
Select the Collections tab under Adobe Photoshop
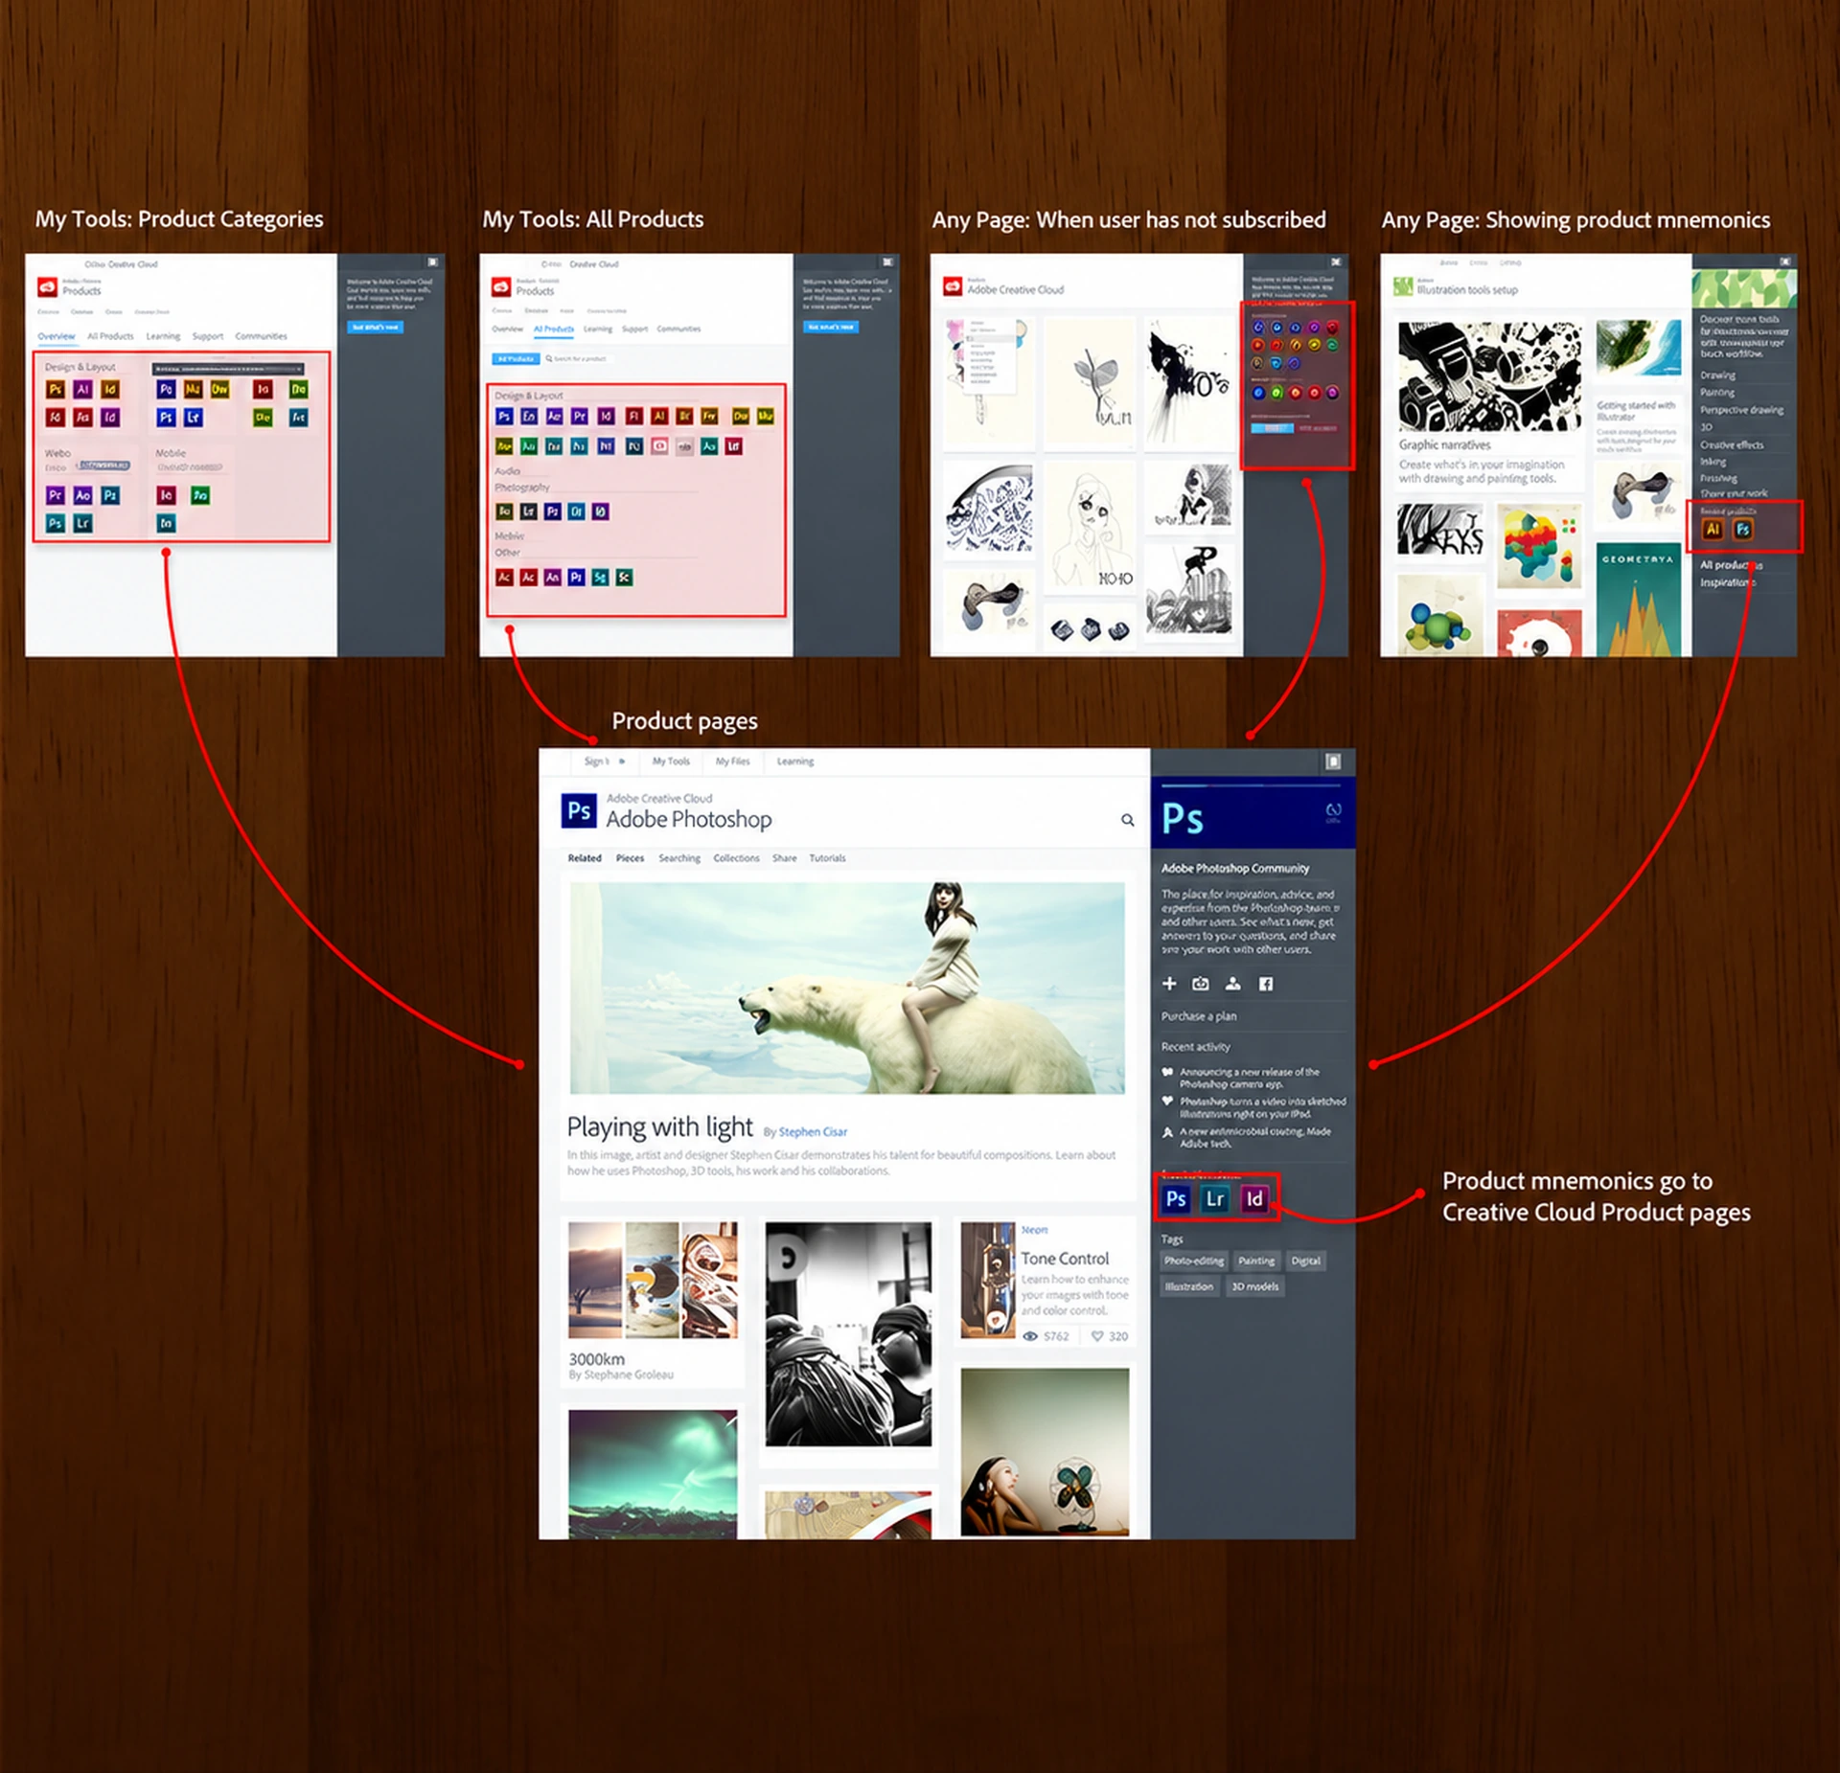point(736,858)
